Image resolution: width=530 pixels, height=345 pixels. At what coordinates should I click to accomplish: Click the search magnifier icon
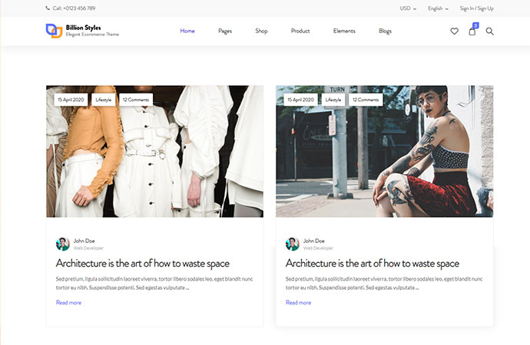pos(489,31)
